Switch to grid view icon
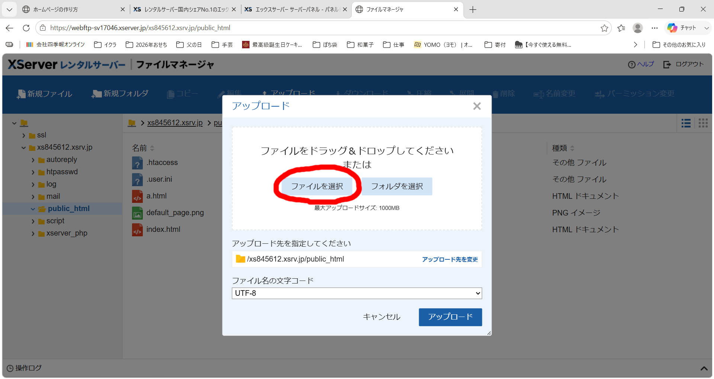The width and height of the screenshot is (714, 379). [x=703, y=123]
